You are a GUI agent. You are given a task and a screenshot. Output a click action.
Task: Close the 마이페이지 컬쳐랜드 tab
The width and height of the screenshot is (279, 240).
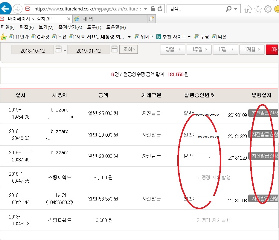(x=69, y=19)
